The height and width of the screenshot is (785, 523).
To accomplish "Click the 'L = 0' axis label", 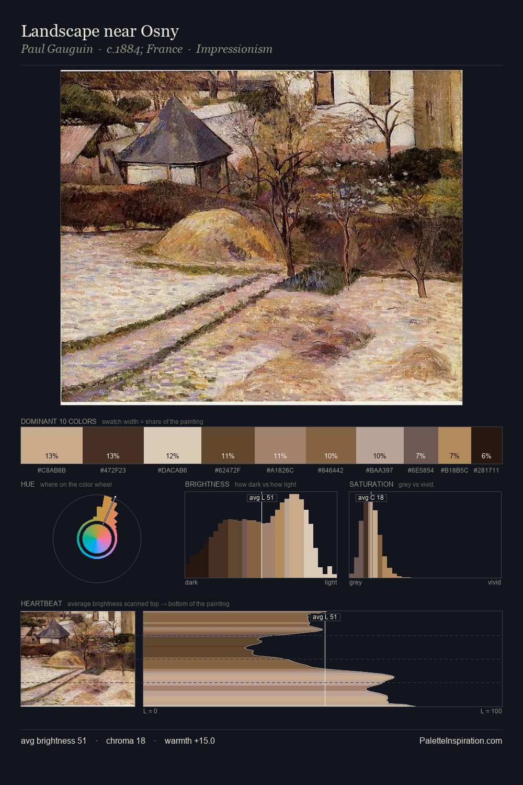I will click(151, 711).
